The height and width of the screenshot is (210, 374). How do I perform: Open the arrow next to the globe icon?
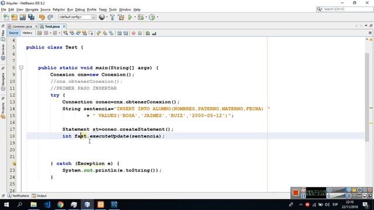106,17
